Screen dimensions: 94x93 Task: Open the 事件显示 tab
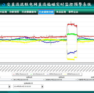[x=73, y=12]
